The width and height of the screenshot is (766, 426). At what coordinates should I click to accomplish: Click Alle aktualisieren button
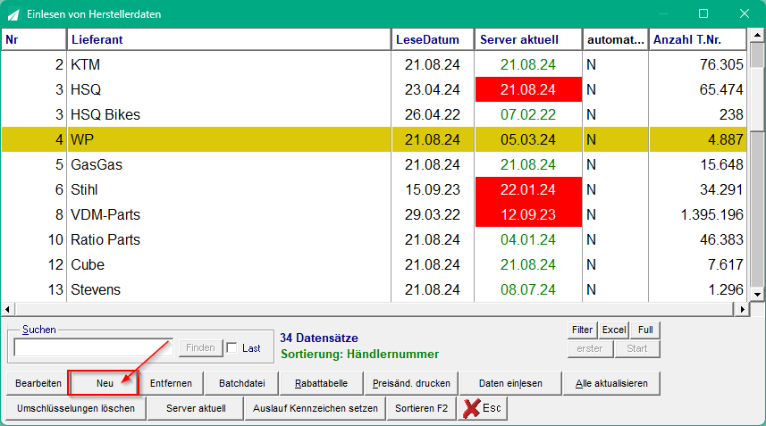click(611, 383)
